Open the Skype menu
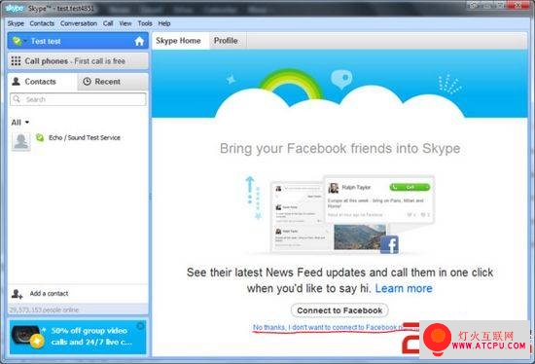 click(x=16, y=23)
